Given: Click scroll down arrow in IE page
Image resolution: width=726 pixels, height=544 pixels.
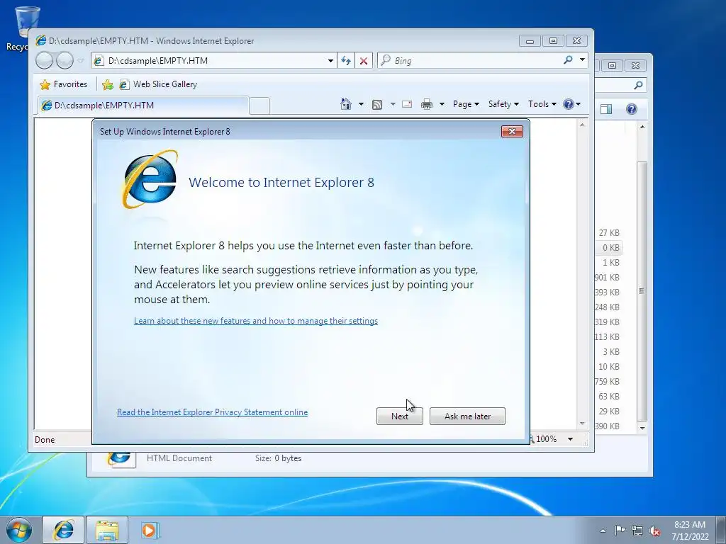Looking at the screenshot, I should (x=582, y=424).
